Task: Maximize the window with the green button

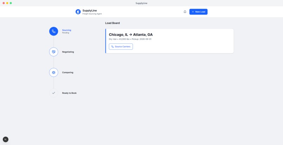Action: coord(11,3)
